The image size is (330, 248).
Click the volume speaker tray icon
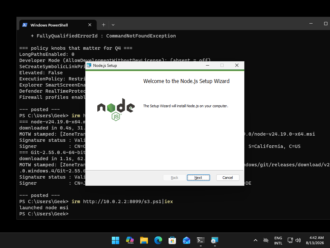tap(298, 240)
